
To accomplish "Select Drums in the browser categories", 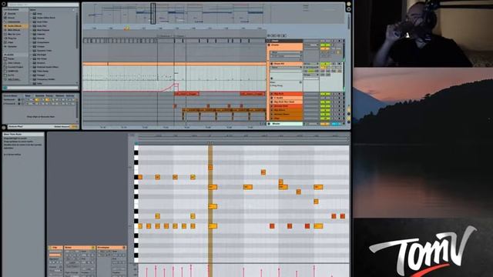I will coord(12,18).
